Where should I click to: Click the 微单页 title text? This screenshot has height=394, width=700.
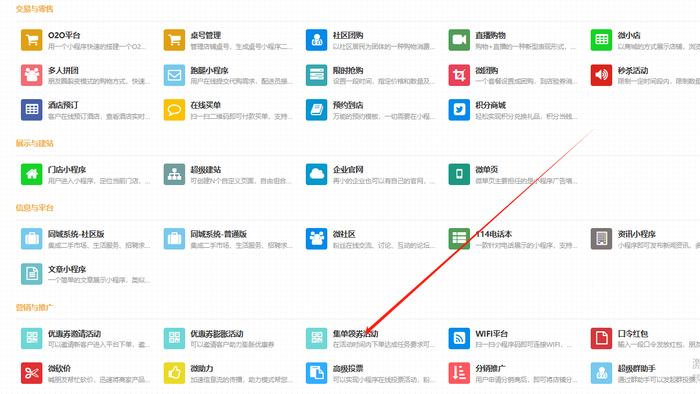pos(487,170)
